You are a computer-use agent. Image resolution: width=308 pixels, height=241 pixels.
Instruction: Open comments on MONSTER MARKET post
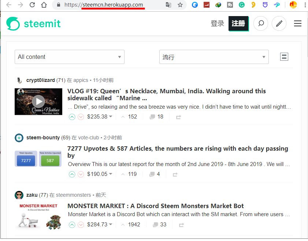[160, 224]
